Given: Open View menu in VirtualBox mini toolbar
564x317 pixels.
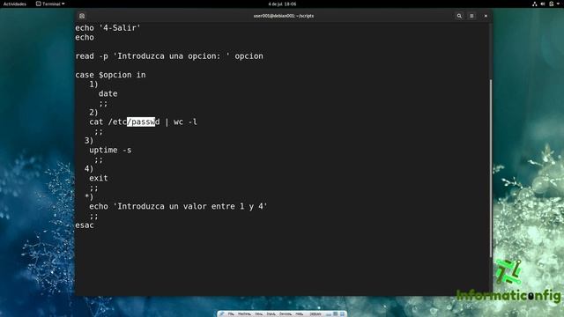Looking at the screenshot, I should [258, 314].
